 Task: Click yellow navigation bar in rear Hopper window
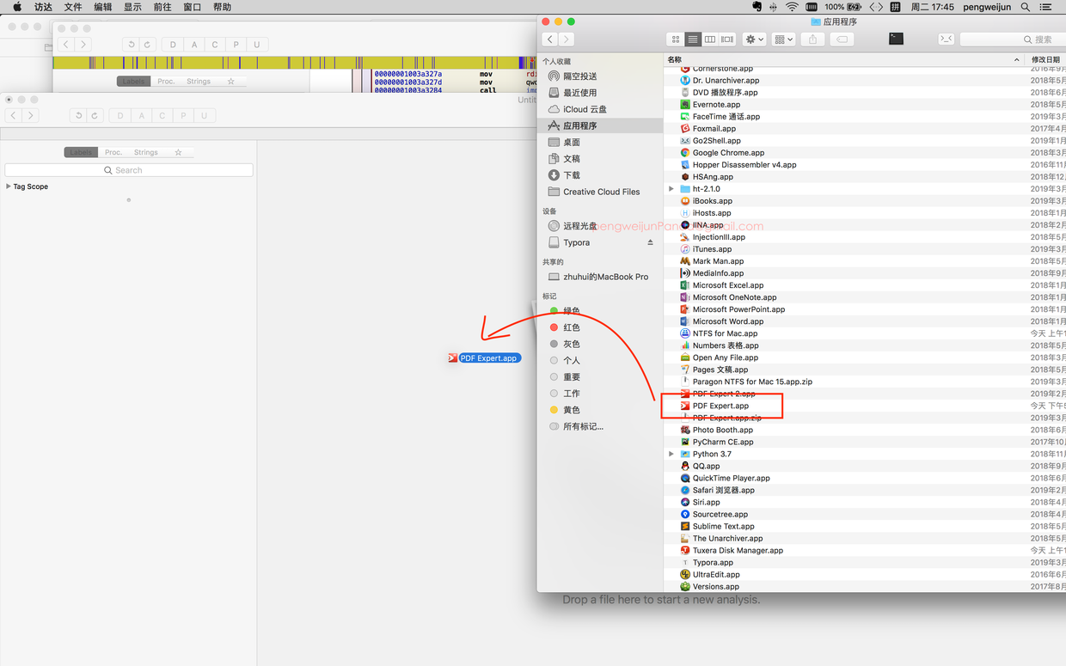(x=292, y=62)
